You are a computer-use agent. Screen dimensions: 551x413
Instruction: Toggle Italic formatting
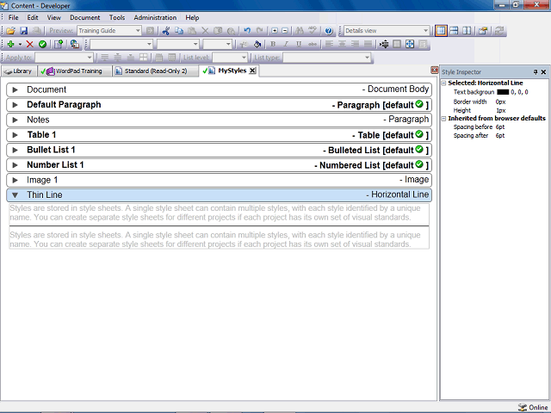[x=286, y=44]
